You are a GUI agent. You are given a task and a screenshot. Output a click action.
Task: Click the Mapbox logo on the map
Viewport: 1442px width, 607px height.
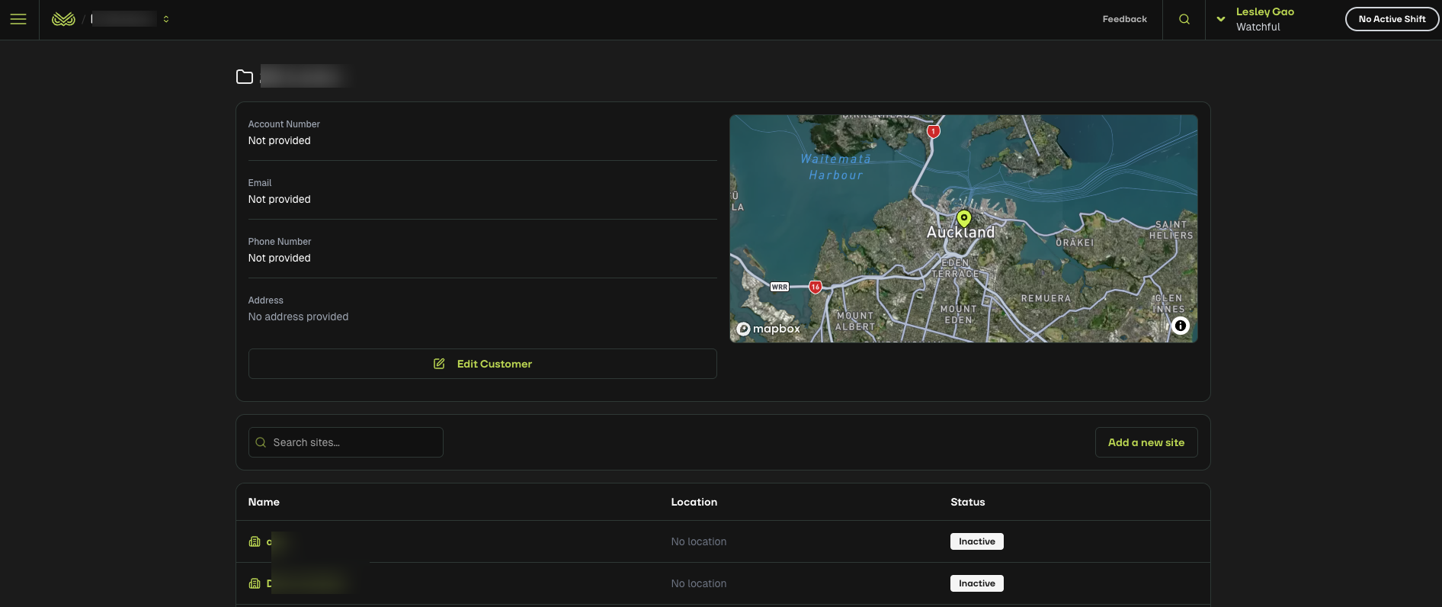point(768,329)
